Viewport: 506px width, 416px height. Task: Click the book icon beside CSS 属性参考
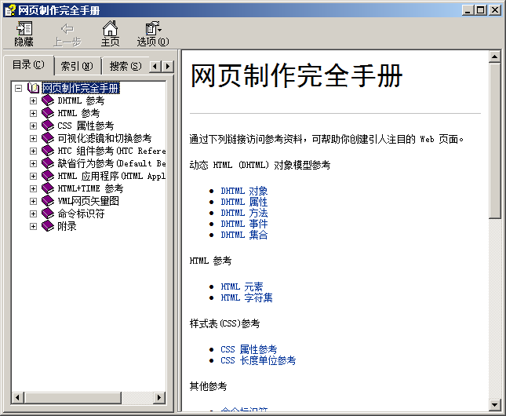[x=48, y=126]
